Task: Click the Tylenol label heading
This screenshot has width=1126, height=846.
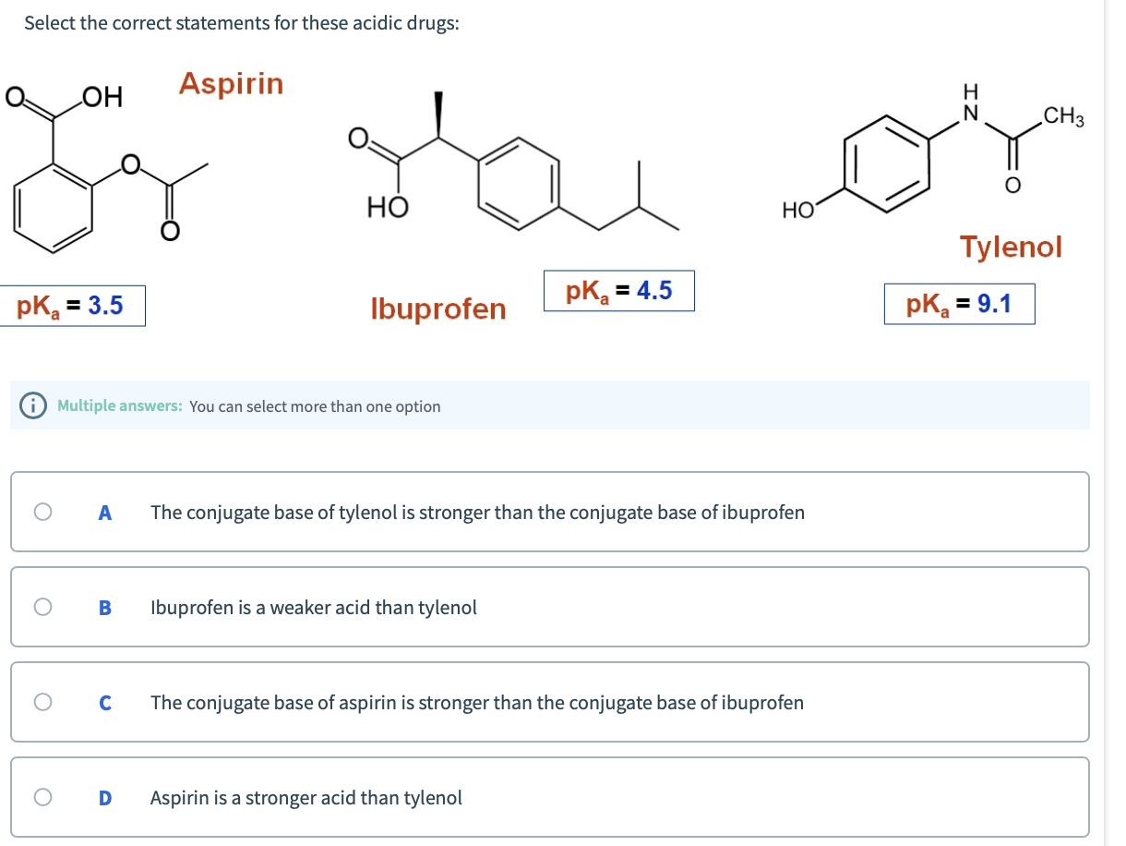Action: point(1012,247)
